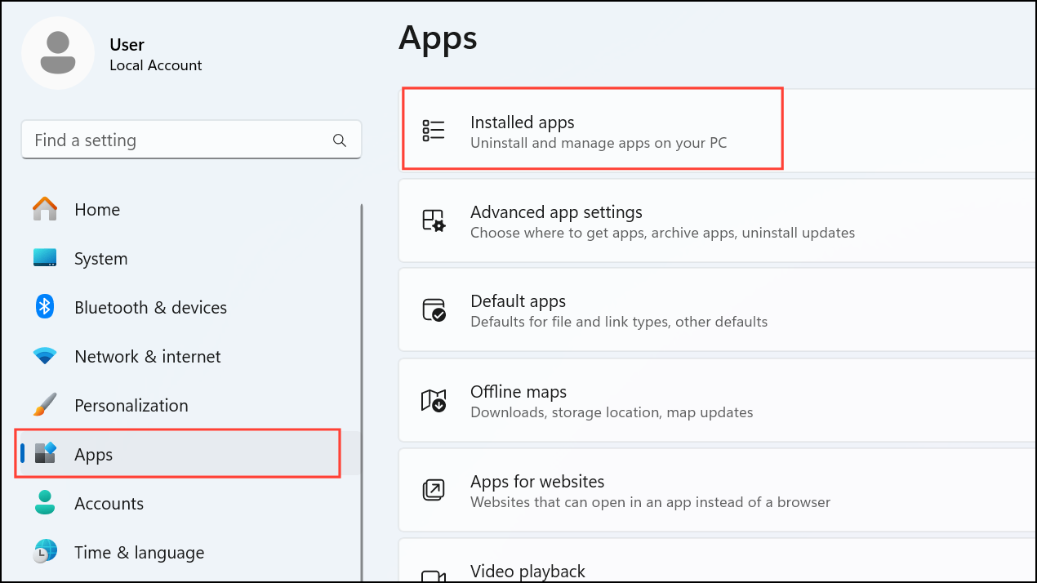Select Apps in the sidebar
1037x583 pixels.
click(94, 454)
